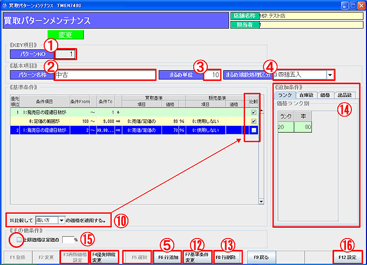Close the TMEN7400 window
367x265 pixels.
[362, 5]
